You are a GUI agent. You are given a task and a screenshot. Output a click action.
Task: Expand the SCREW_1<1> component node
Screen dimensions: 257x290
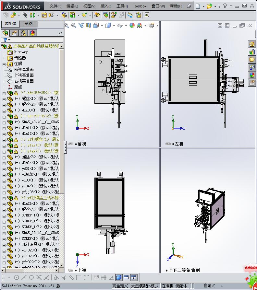point(4,216)
